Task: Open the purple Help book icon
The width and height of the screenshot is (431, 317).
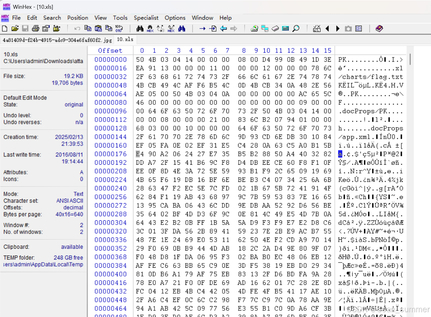Action: tap(379, 29)
